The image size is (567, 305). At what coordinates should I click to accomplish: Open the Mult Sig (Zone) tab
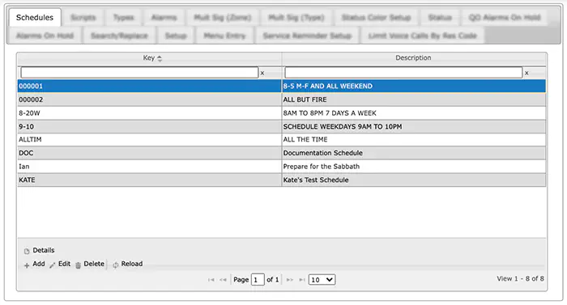point(223,17)
